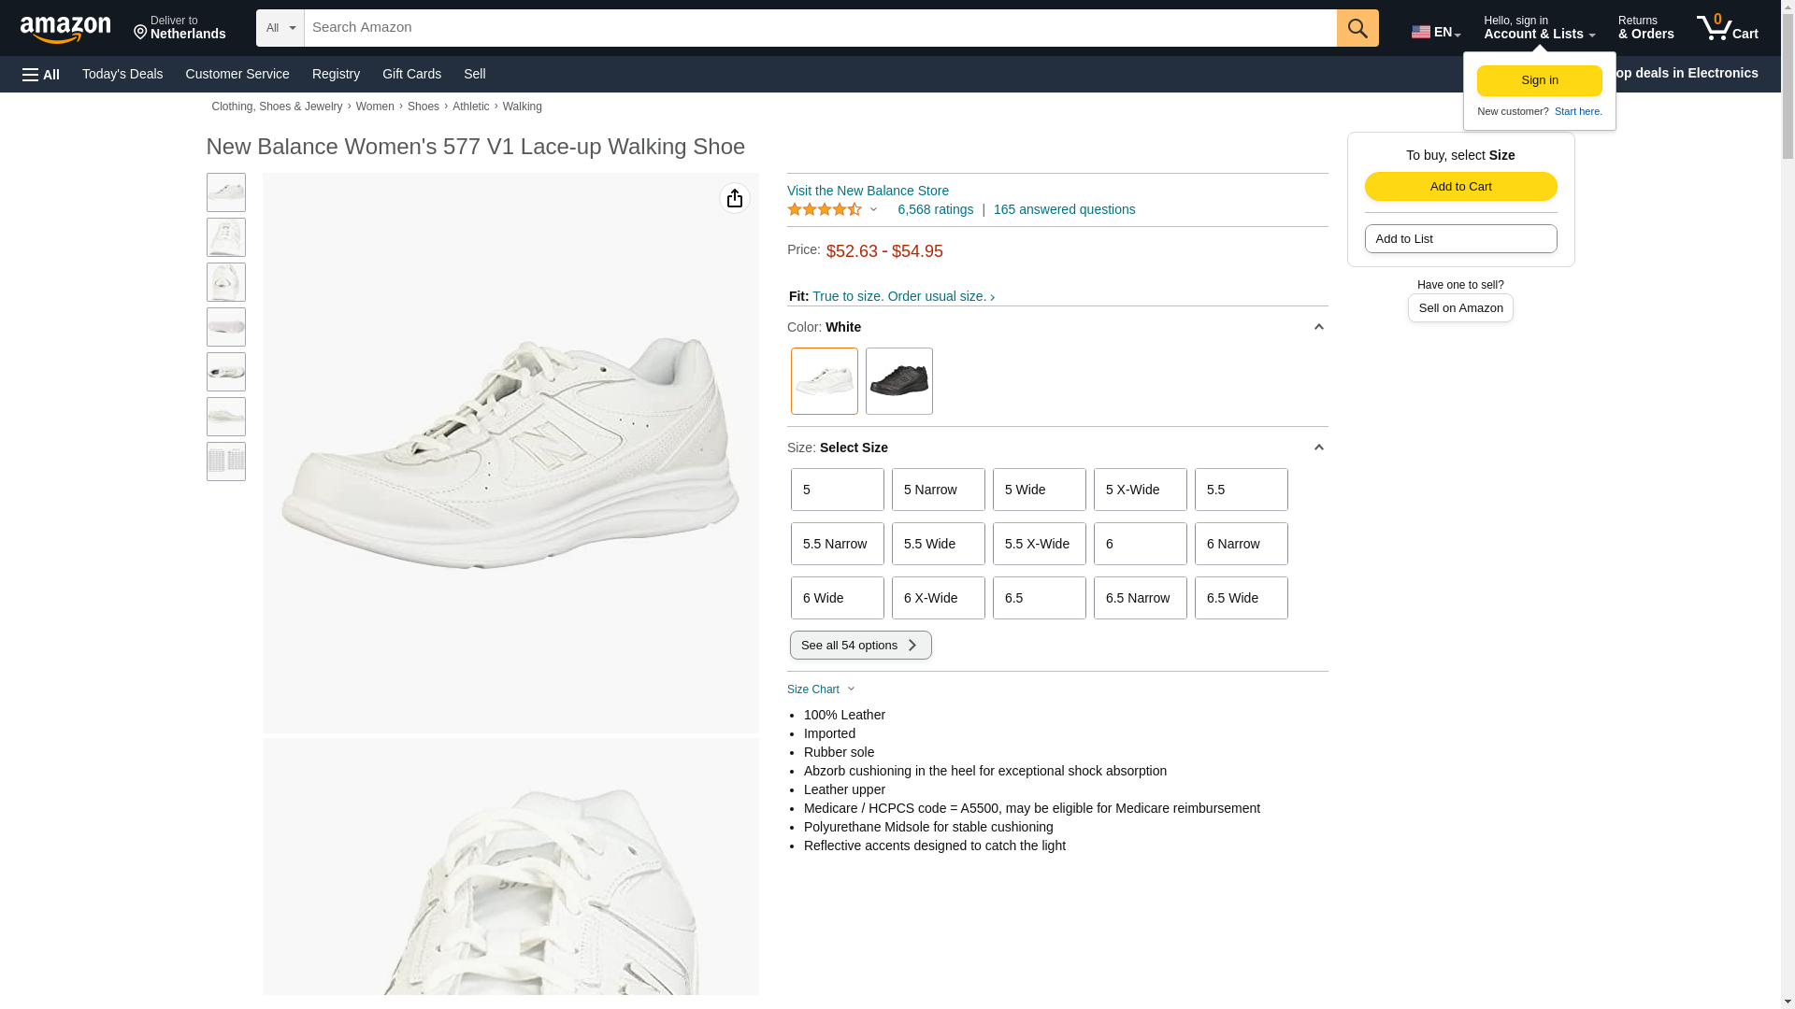Image resolution: width=1795 pixels, height=1009 pixels.
Task: Click the share icon on product image
Action: click(735, 198)
